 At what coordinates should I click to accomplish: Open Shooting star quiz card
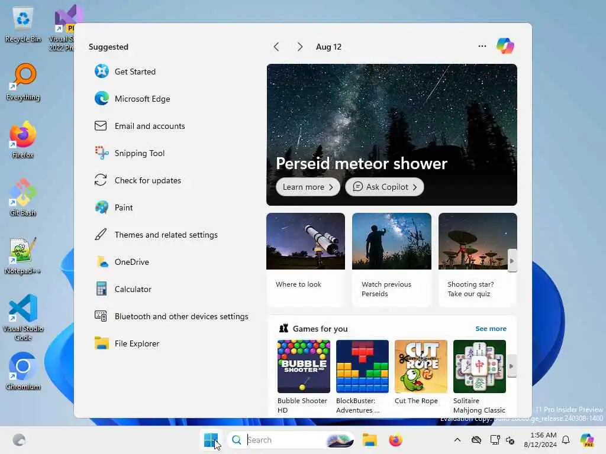pos(478,260)
